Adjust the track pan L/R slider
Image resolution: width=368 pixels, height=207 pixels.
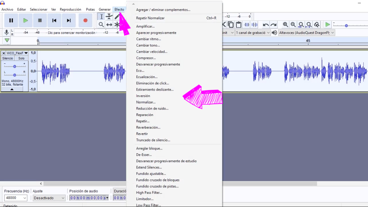(14, 75)
